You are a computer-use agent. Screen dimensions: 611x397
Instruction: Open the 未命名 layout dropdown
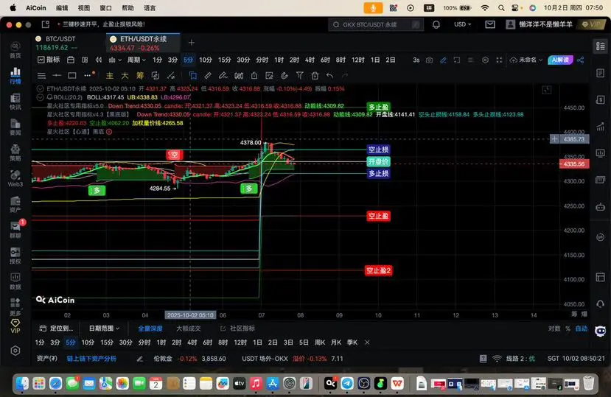pyautogui.click(x=526, y=60)
